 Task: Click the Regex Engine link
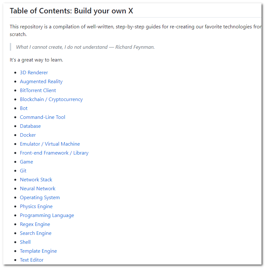click(x=35, y=224)
